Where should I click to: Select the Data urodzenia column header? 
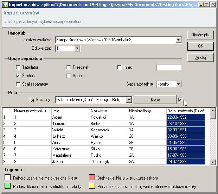(x=186, y=111)
